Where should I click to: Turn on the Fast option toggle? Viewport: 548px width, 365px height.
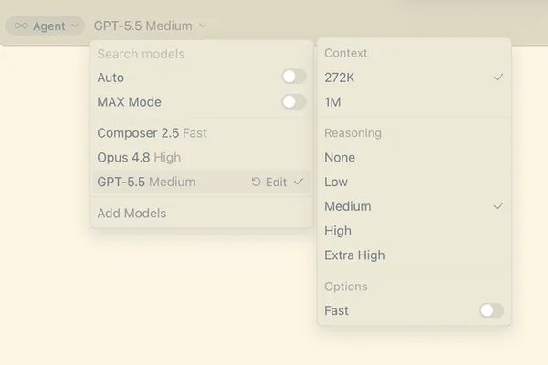tap(491, 310)
